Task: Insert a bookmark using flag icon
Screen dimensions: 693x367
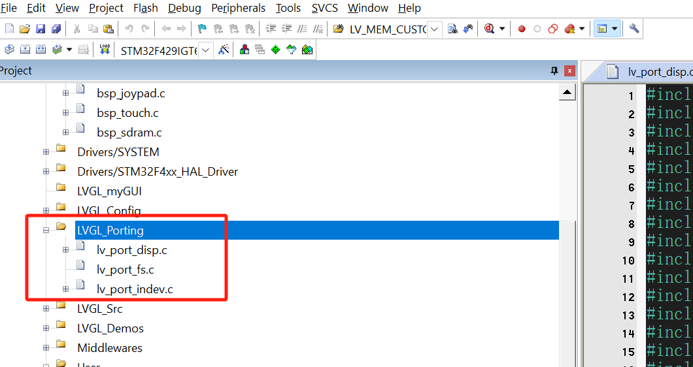Action: (x=202, y=29)
